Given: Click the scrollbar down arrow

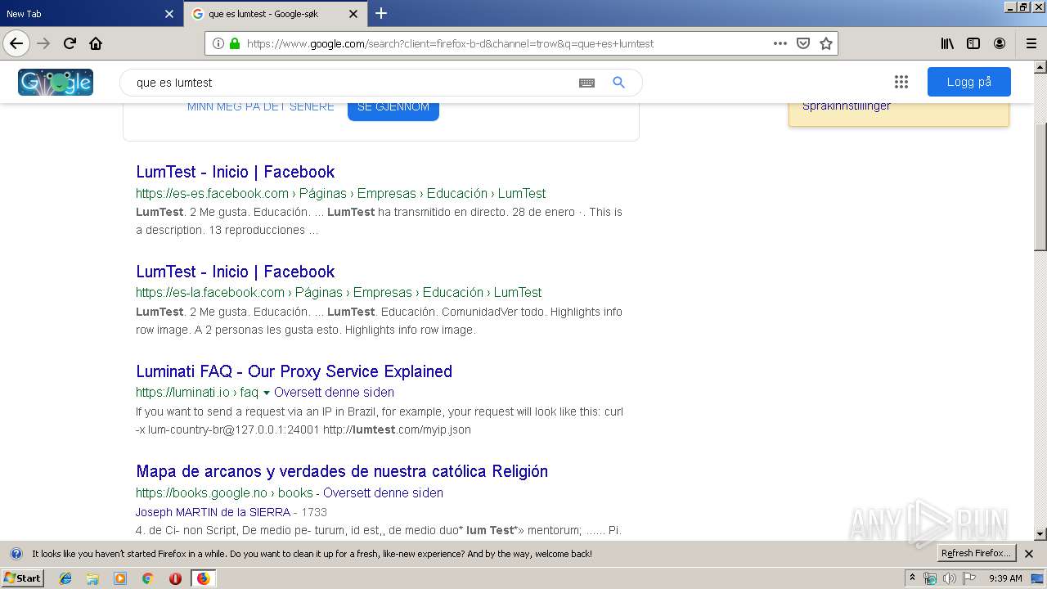Looking at the screenshot, I should pyautogui.click(x=1040, y=534).
